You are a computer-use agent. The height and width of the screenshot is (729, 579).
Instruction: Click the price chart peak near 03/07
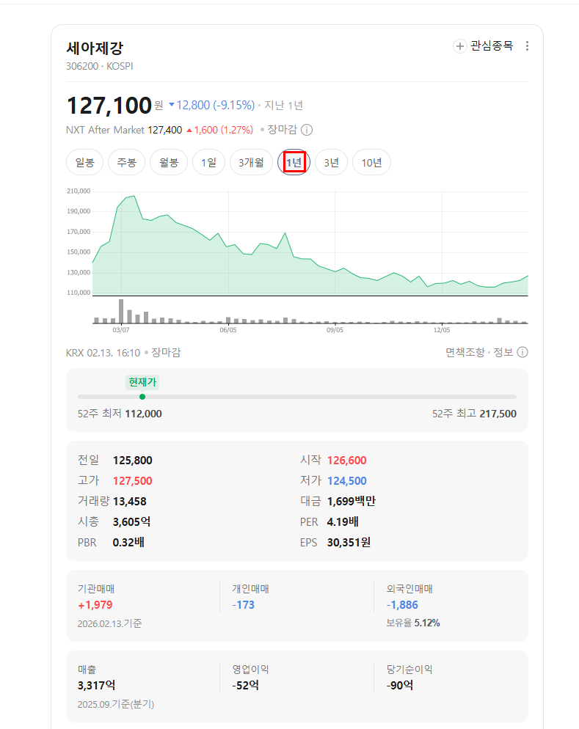[134, 197]
